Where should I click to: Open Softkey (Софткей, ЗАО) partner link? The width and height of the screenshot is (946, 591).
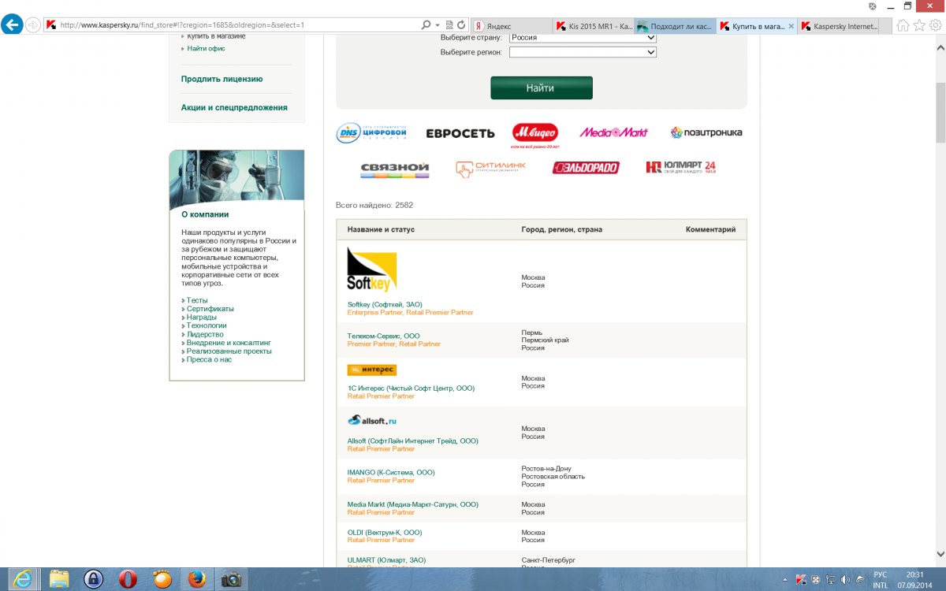coord(385,304)
